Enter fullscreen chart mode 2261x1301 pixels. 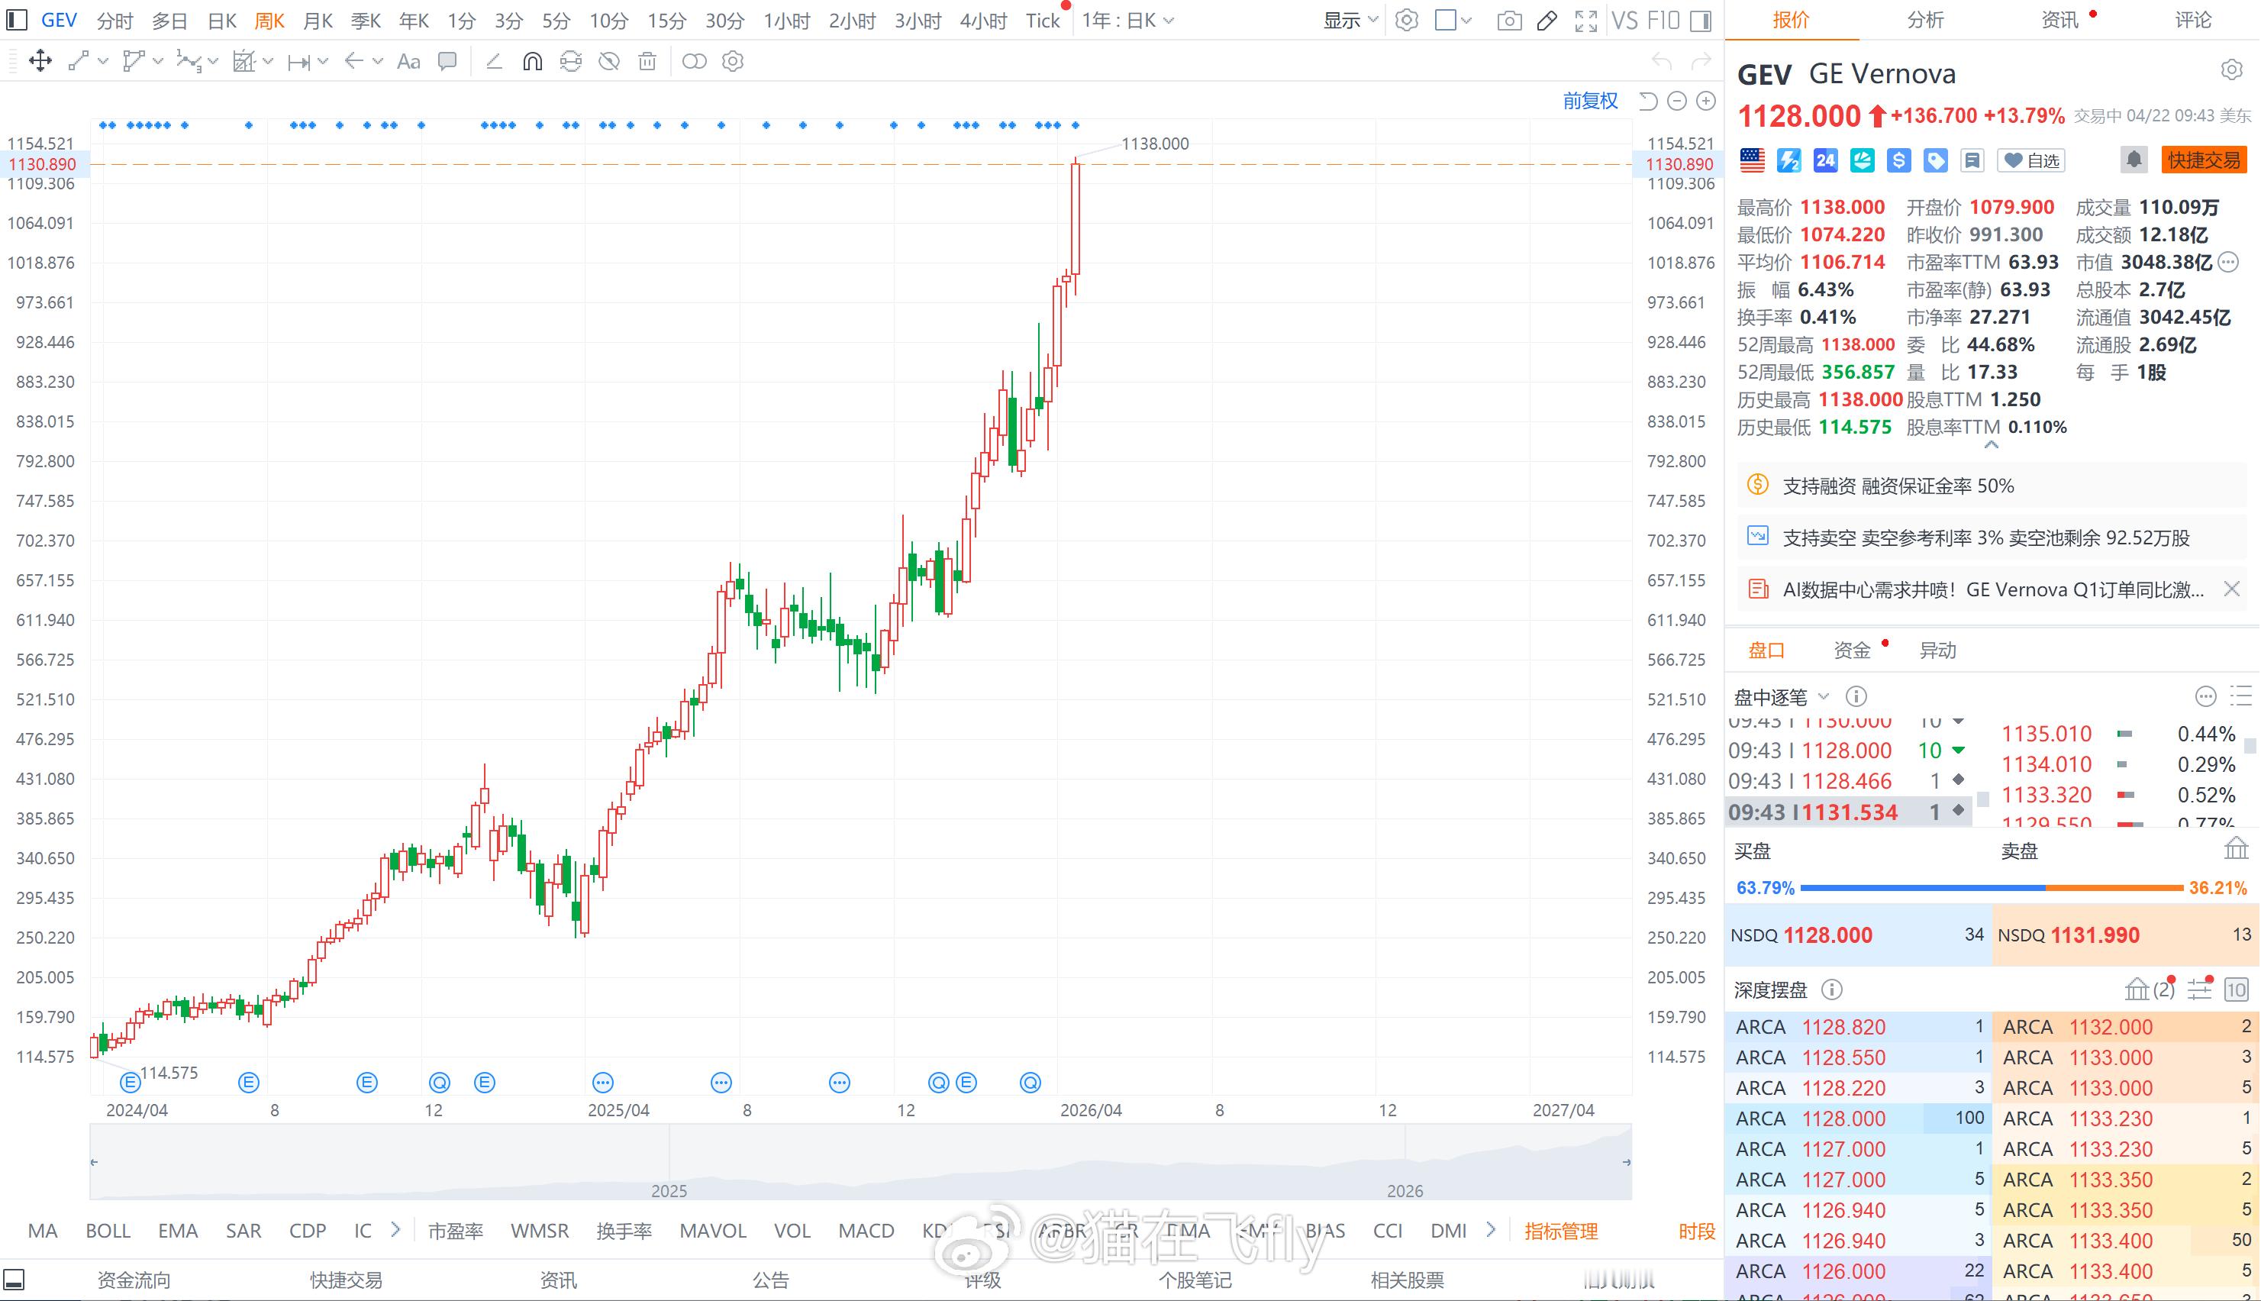(x=1585, y=21)
